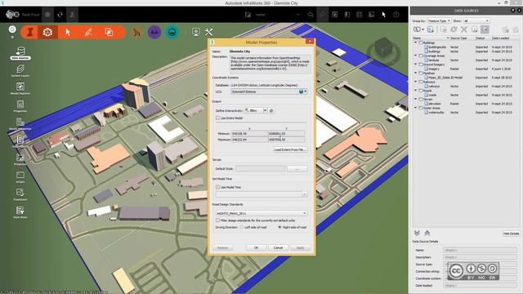This screenshot has height=294, width=523.
Task: Click the expand-all double chevron up icon
Action: pos(427,233)
